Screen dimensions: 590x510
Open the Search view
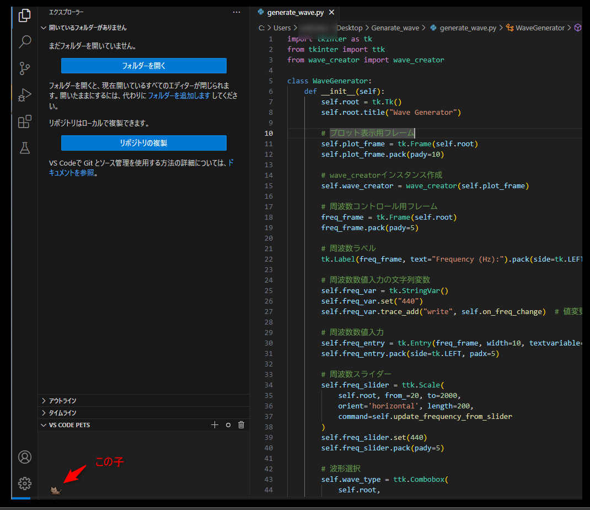[24, 42]
